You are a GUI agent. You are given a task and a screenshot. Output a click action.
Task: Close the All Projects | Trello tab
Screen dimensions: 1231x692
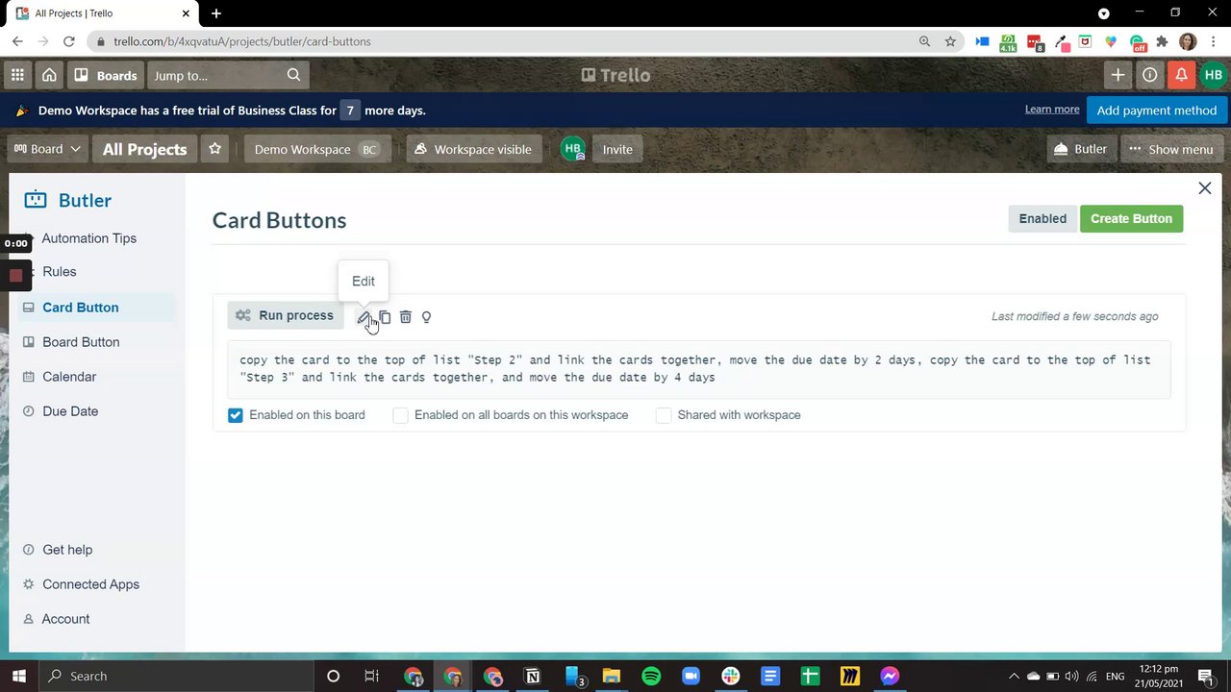[x=188, y=13]
